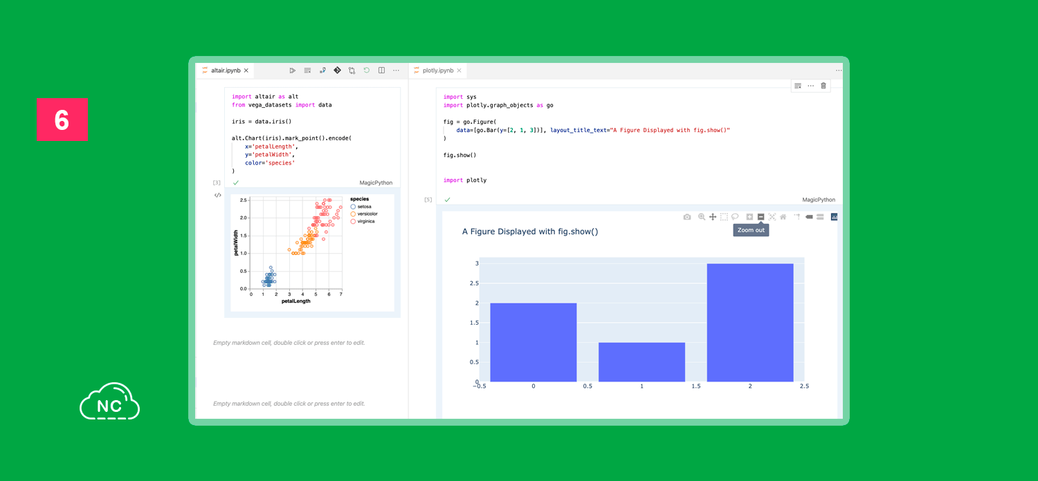Viewport: 1038px width, 481px height.
Task: Click execution count [3] of altair cell
Action: coord(217,183)
